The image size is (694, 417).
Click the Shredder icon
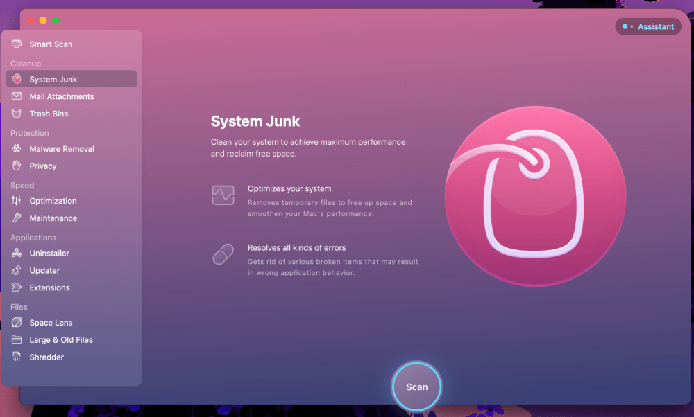[17, 357]
